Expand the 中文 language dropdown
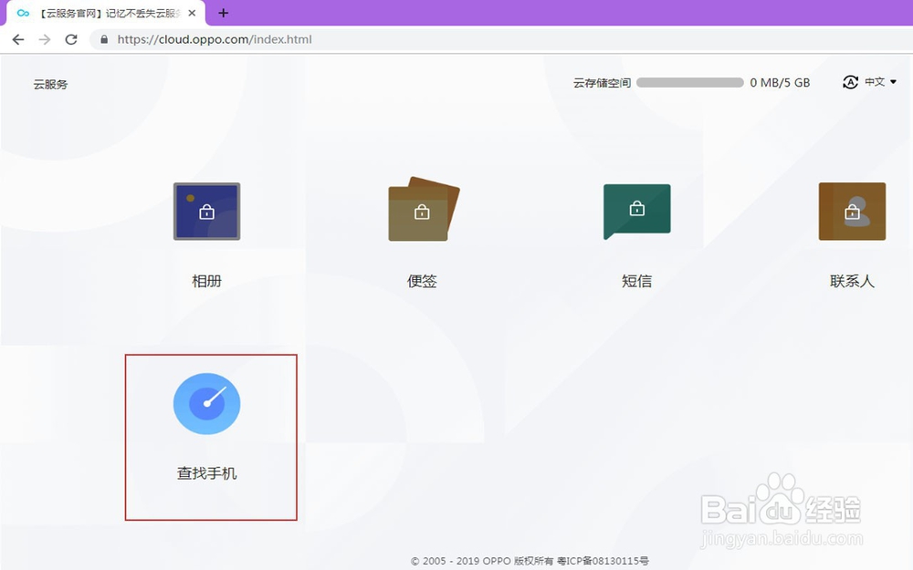The image size is (913, 570). [x=880, y=82]
